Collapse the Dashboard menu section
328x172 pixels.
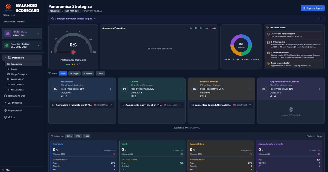(x=5, y=57)
